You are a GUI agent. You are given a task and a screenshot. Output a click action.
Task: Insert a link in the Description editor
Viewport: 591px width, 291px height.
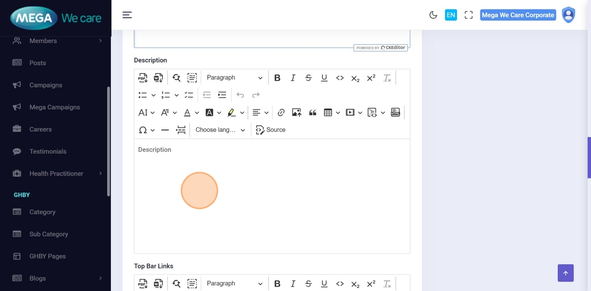coord(281,113)
